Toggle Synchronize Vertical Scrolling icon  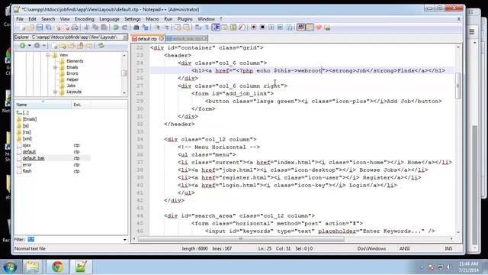coord(178,27)
